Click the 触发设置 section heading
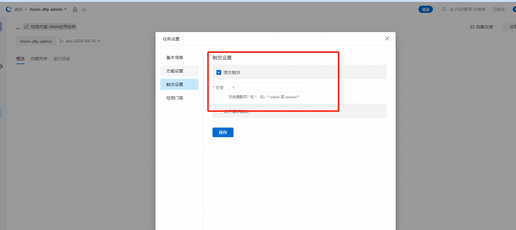This screenshot has width=516, height=230. [x=222, y=58]
